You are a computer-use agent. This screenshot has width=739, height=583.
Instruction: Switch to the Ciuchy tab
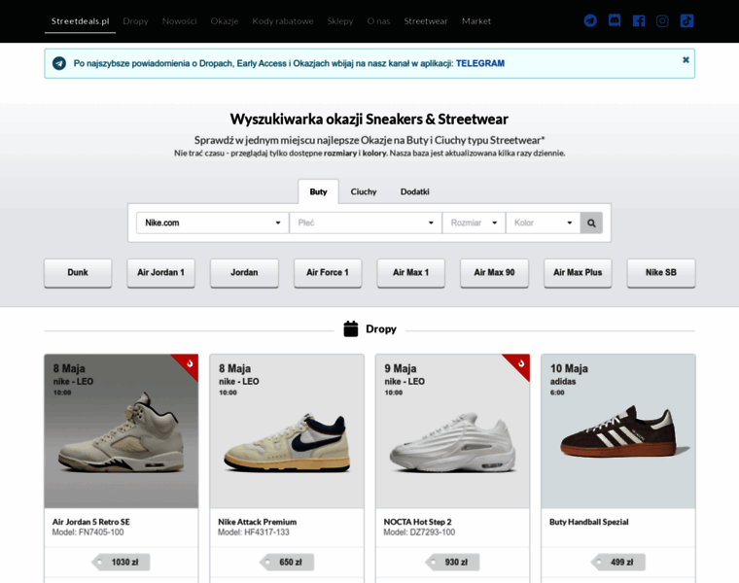coord(364,191)
